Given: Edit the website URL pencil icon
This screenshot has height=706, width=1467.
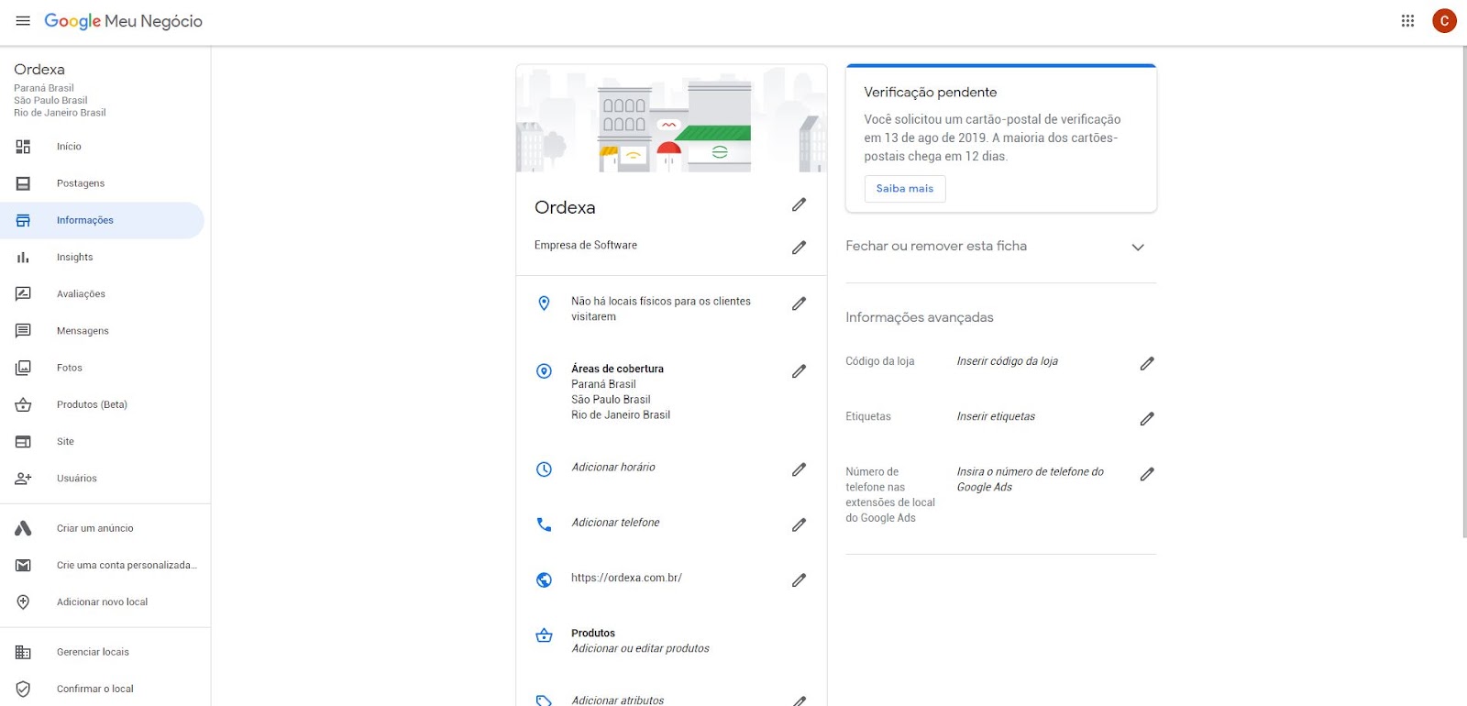Looking at the screenshot, I should click(x=799, y=580).
